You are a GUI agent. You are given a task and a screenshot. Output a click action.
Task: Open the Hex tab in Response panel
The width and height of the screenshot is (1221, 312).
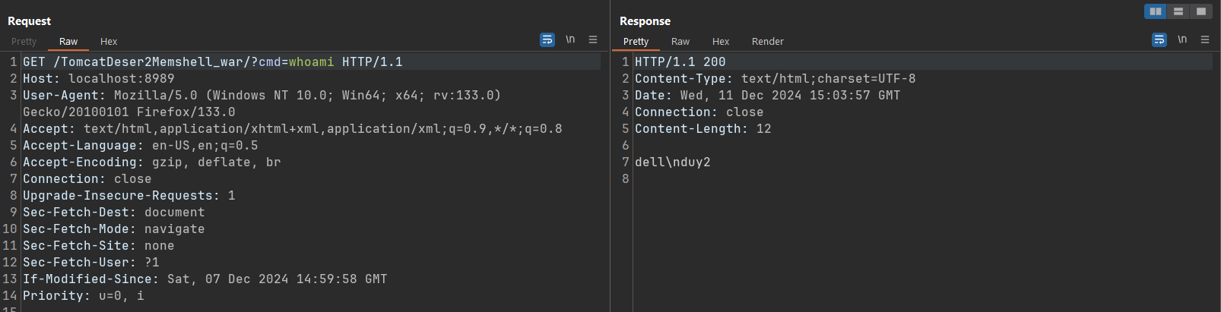(x=721, y=42)
